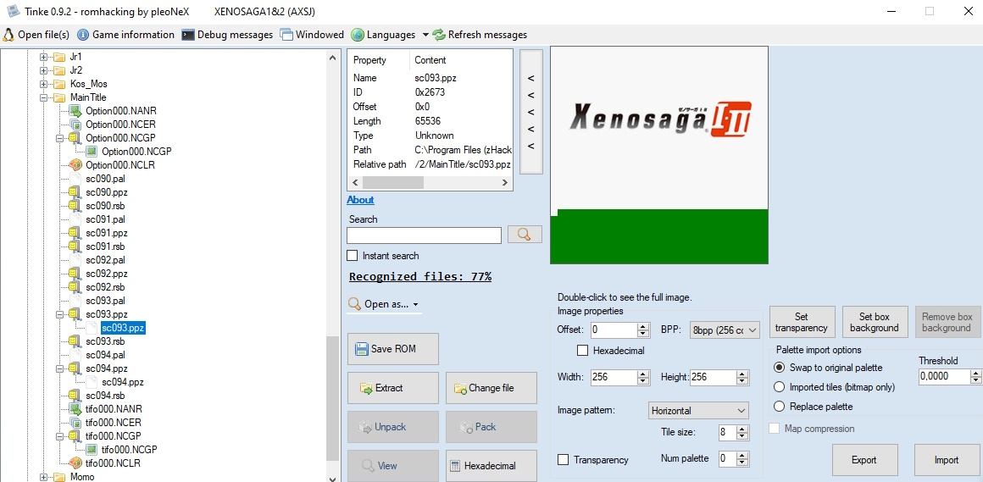983x482 pixels.
Task: Select the sc091.ppz pack icon
Action: coord(75,233)
